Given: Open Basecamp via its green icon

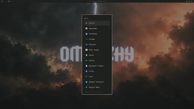Looking at the screenshot, I should pos(86,28).
